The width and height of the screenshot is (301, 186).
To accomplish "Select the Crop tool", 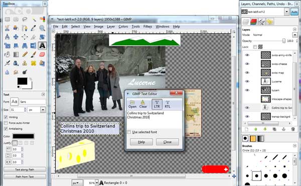I will [34, 37].
